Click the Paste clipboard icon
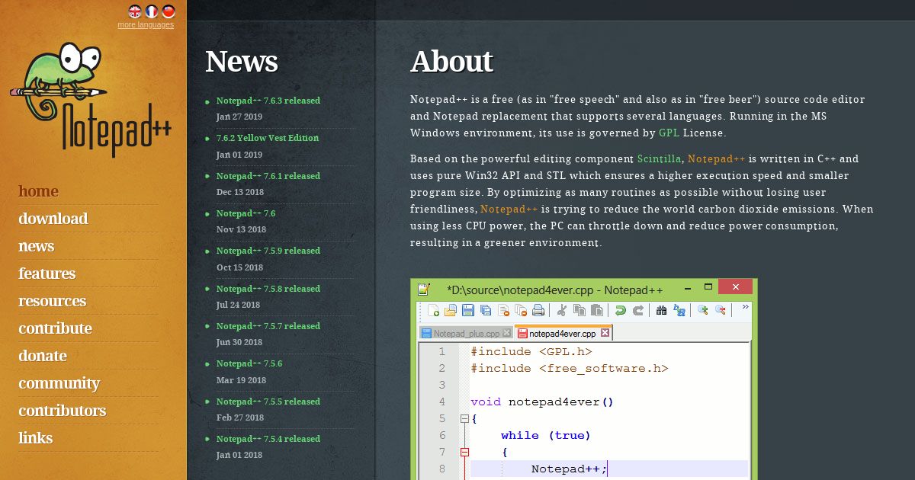The height and width of the screenshot is (480, 915). [597, 310]
